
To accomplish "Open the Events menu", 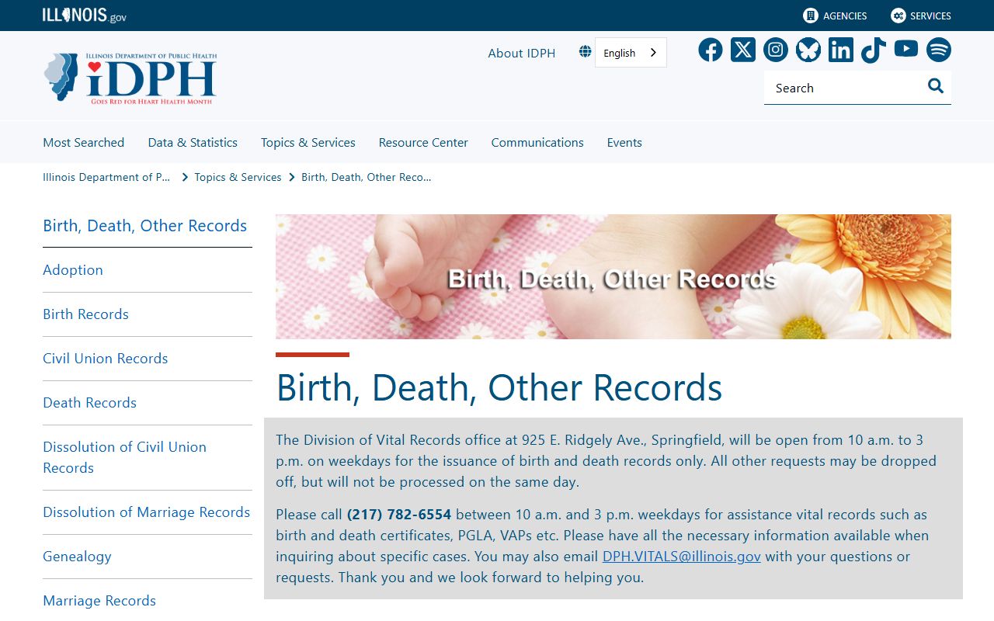I will click(624, 143).
